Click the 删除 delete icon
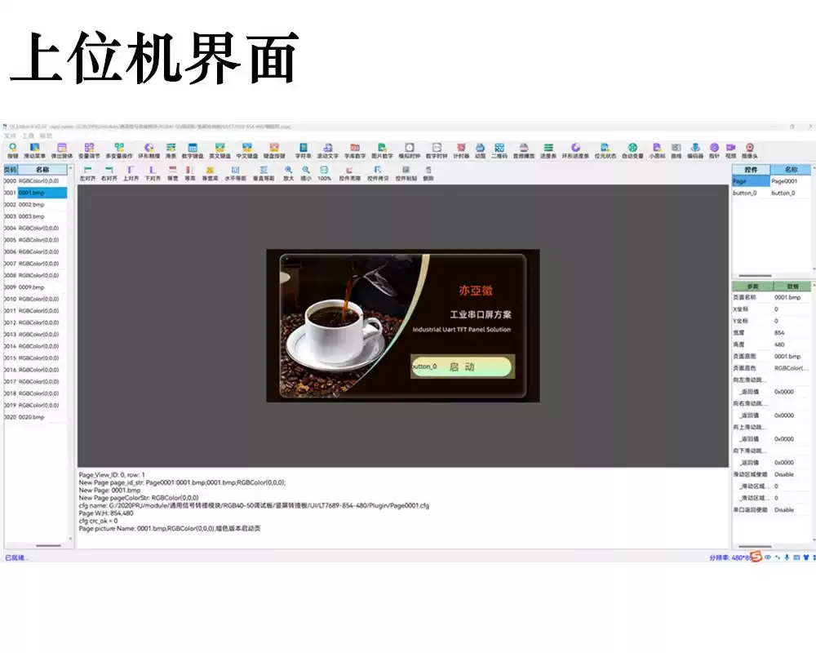Viewport: 816px width, 653px height. (x=428, y=173)
